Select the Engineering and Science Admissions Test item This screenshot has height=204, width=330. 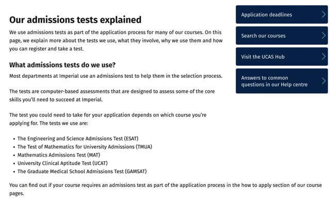click(78, 139)
